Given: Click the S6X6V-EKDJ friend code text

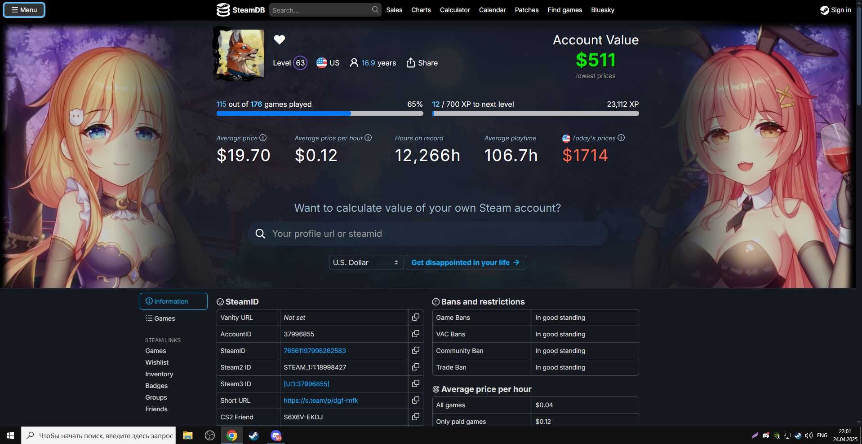Looking at the screenshot, I should point(303,417).
